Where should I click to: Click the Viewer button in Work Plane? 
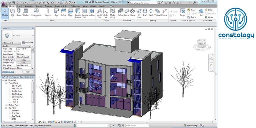(x=209, y=17)
